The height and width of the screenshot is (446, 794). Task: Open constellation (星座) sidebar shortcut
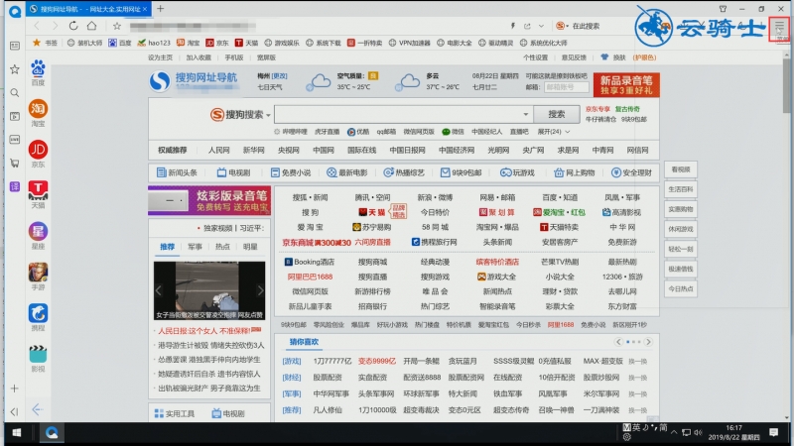pos(38,236)
